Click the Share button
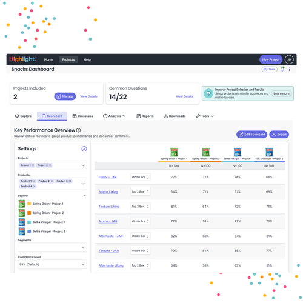 click(270, 69)
